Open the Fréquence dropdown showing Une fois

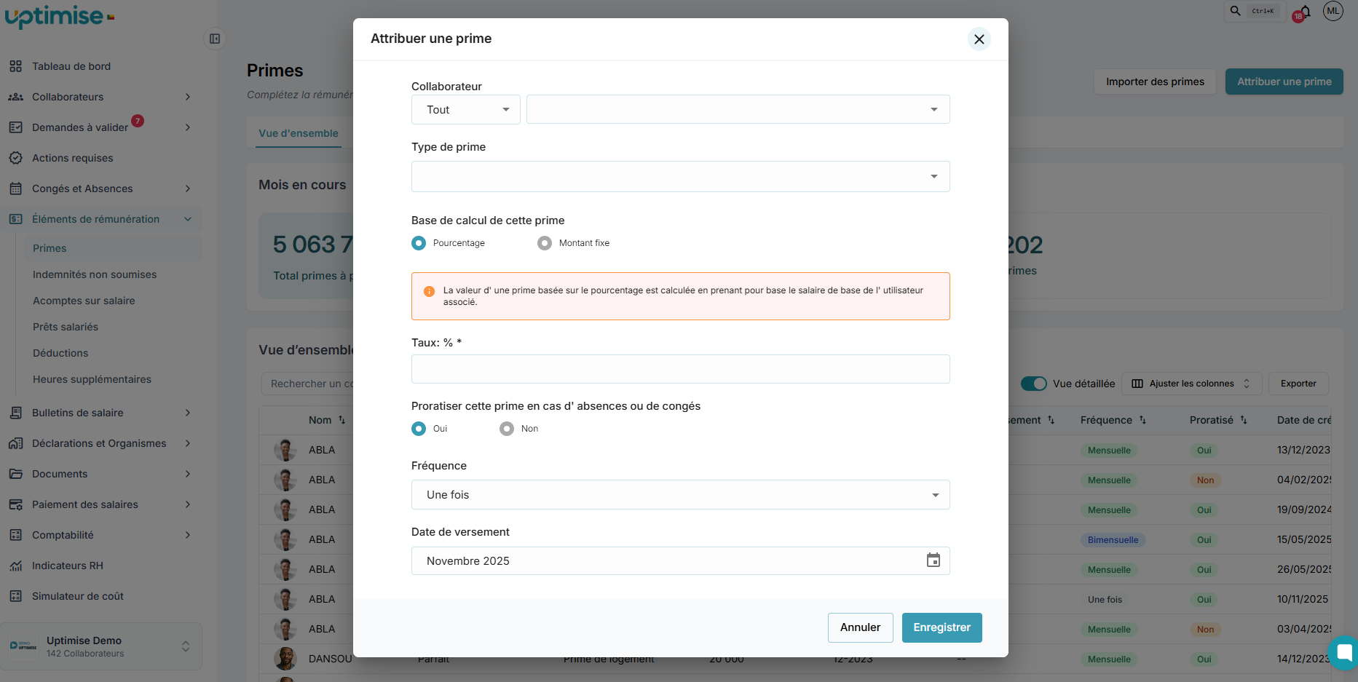pyautogui.click(x=680, y=495)
